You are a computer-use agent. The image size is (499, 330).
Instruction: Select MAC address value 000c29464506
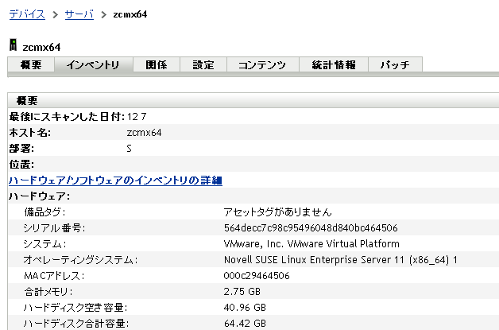pos(257,276)
